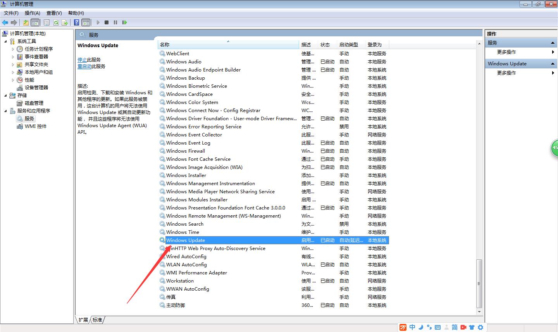Viewport: 558px width, 332px height.
Task: Sort by the 状态 column header
Action: click(327, 44)
